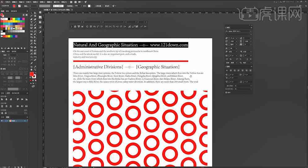
Task: Align paragraph left in Paragraph panel
Action: (x=227, y=70)
